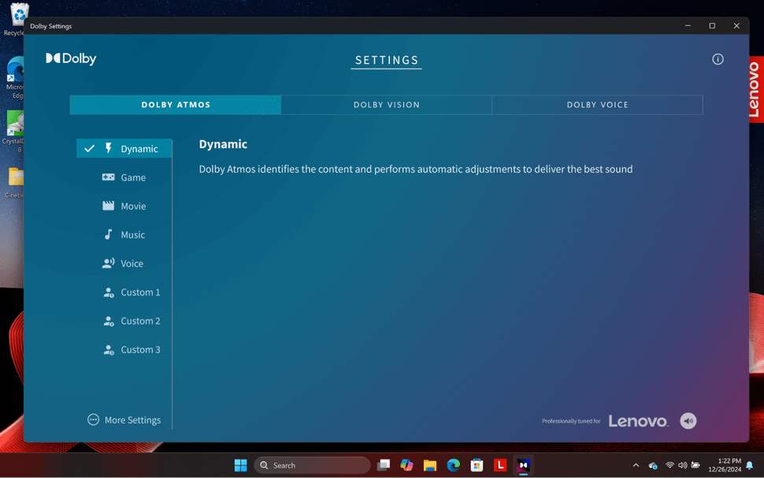
Task: Open More Settings ellipsis icon
Action: pyautogui.click(x=93, y=420)
